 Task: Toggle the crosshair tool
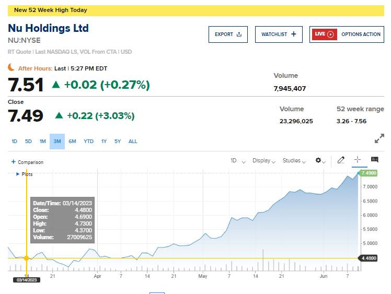pos(358,160)
